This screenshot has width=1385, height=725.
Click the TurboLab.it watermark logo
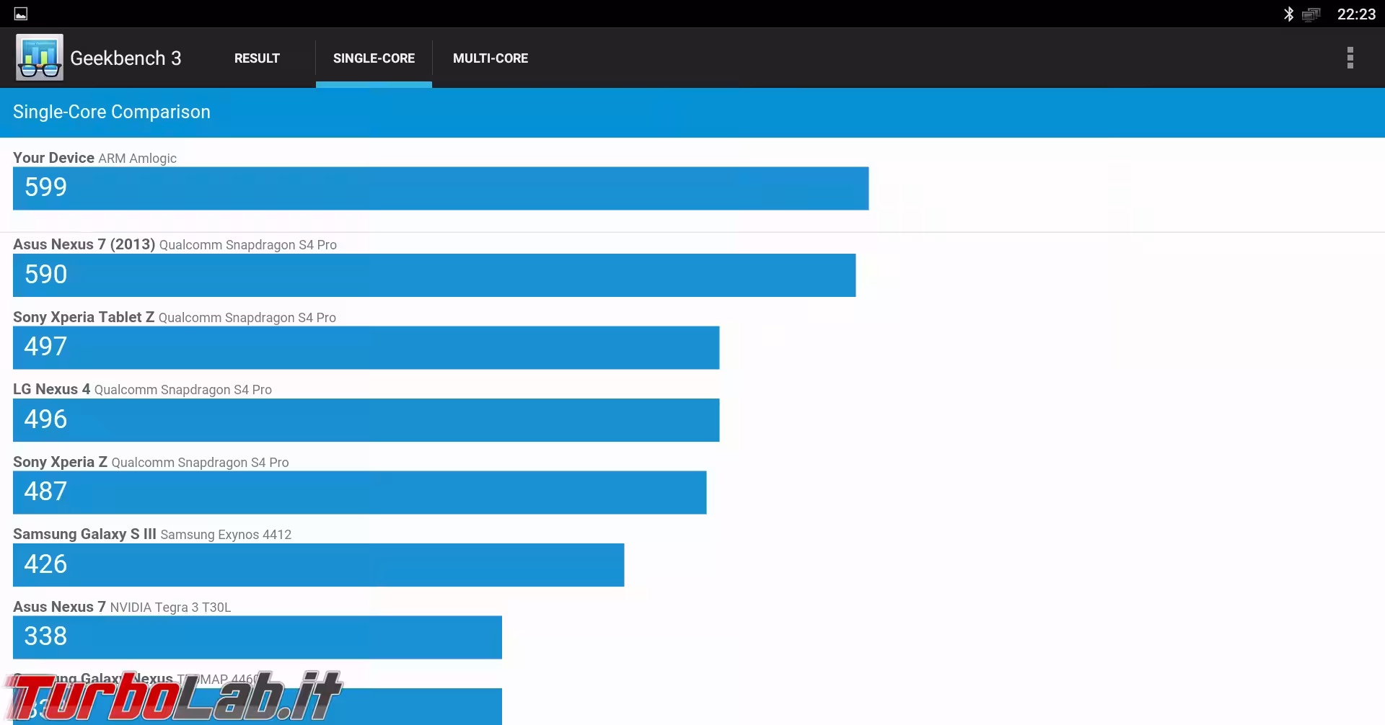point(172,697)
